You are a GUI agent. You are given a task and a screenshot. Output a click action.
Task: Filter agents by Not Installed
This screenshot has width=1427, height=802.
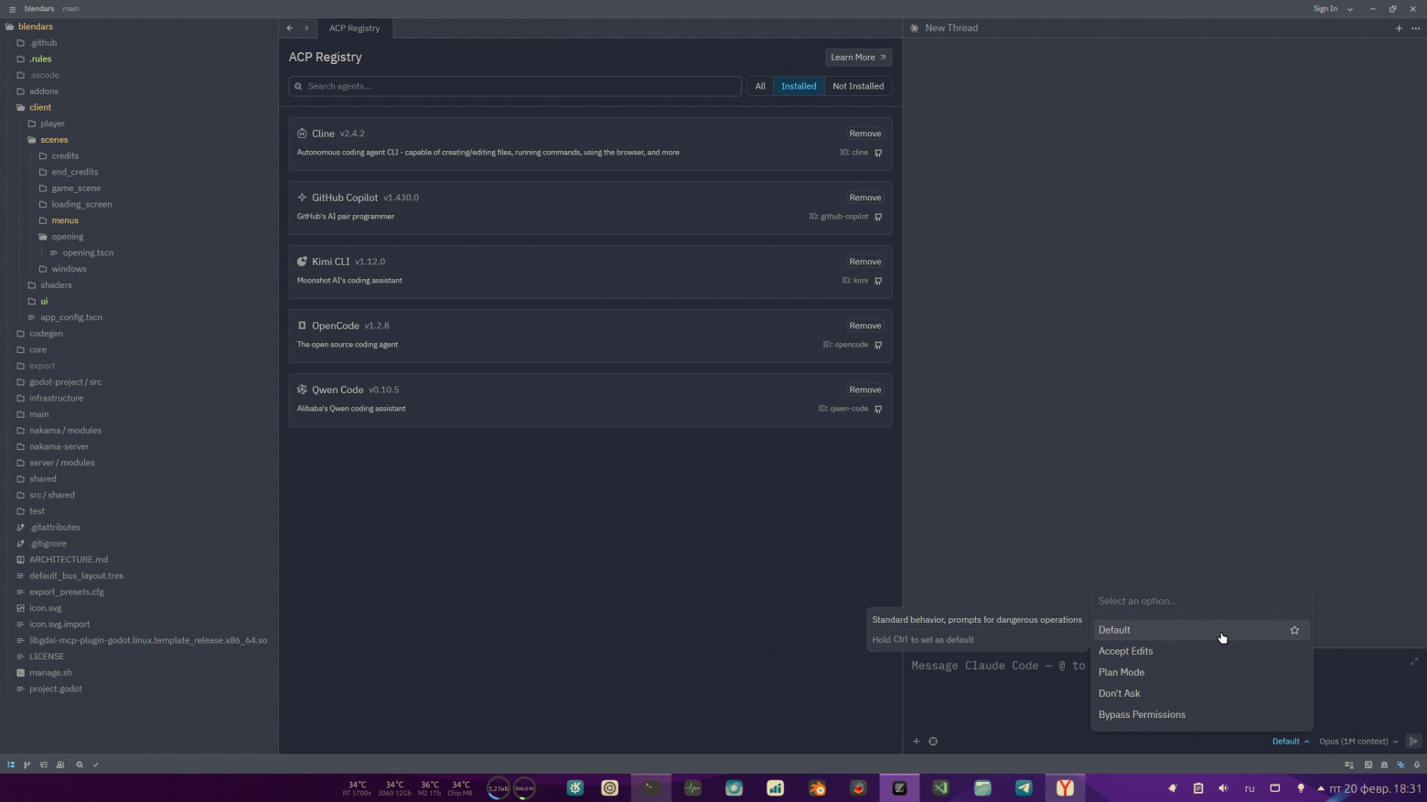click(857, 86)
